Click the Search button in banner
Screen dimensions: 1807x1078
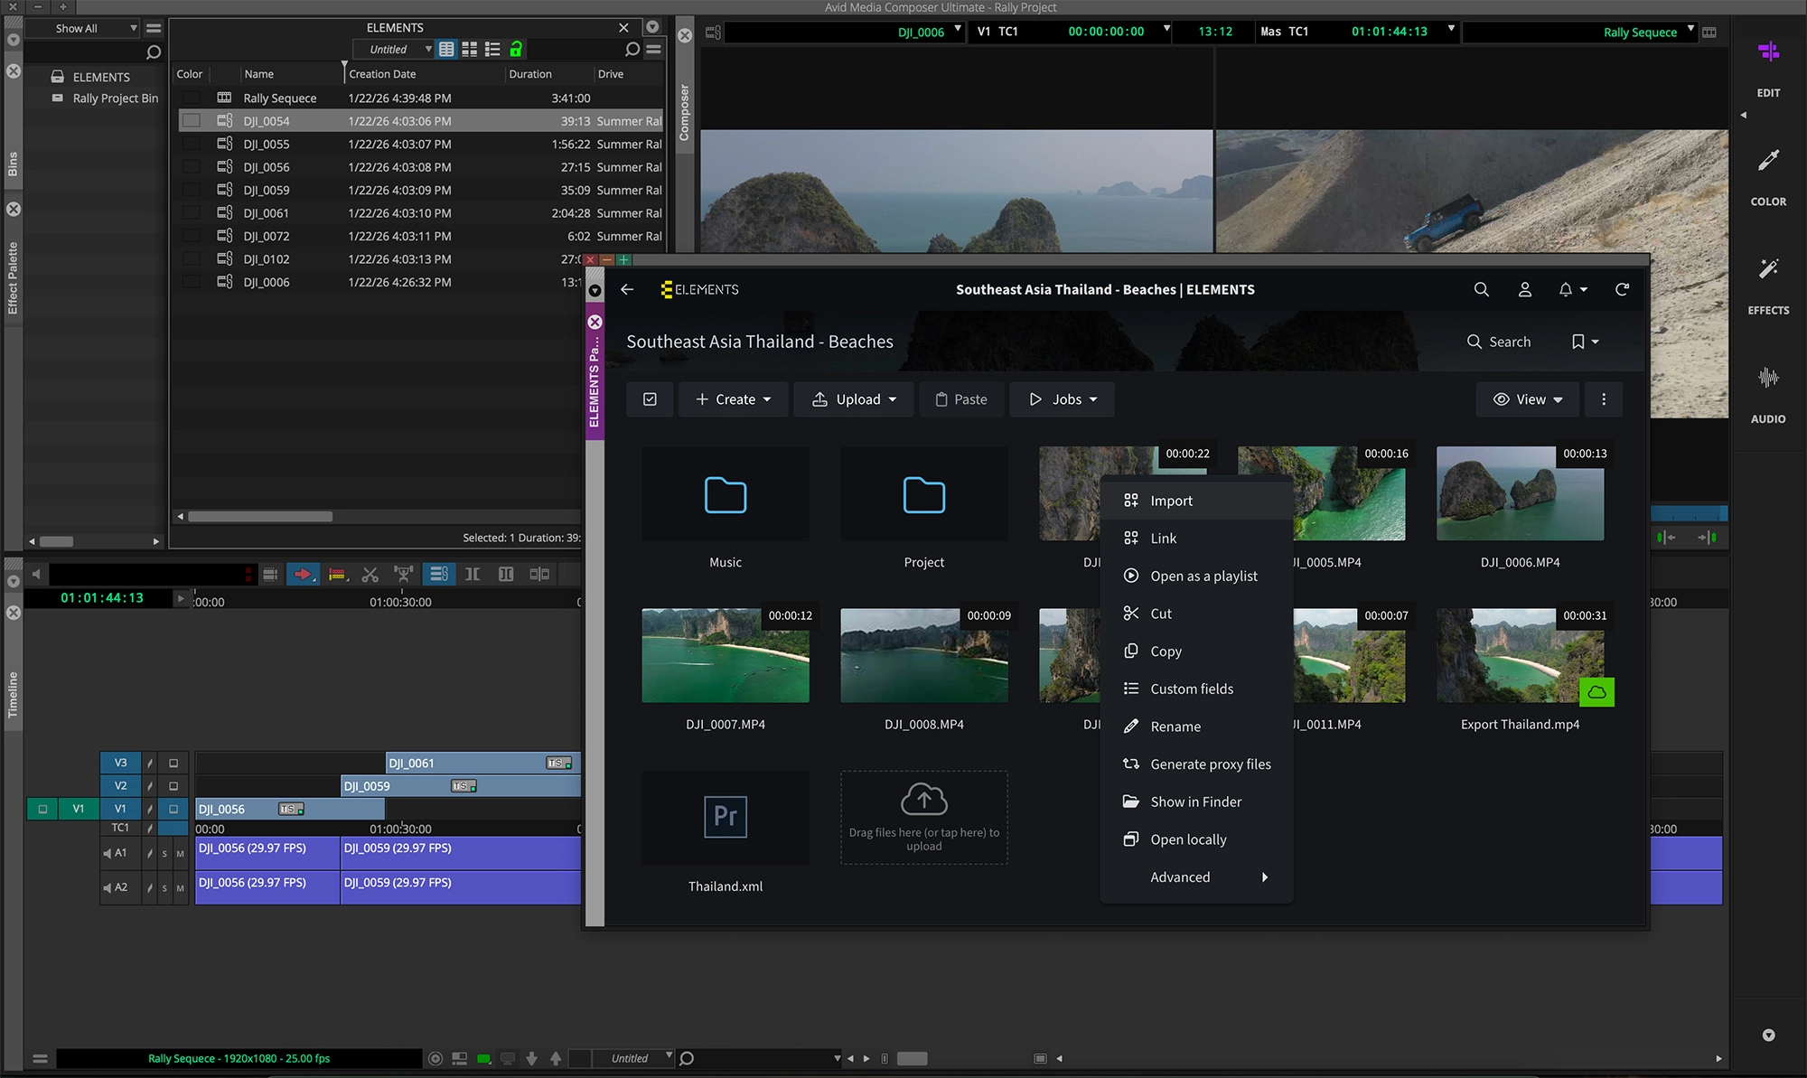pyautogui.click(x=1499, y=342)
